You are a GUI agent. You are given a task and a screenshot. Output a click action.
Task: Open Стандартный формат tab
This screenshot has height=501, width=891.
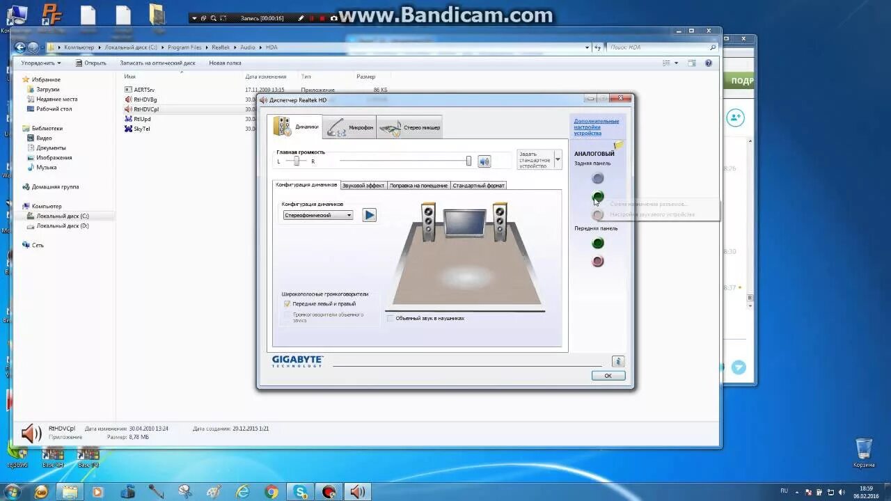478,186
